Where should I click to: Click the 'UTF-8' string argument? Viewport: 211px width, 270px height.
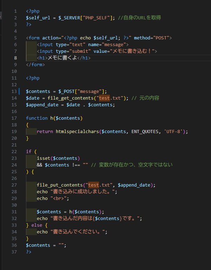(174, 131)
